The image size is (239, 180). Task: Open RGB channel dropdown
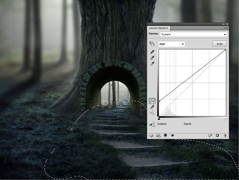172,44
